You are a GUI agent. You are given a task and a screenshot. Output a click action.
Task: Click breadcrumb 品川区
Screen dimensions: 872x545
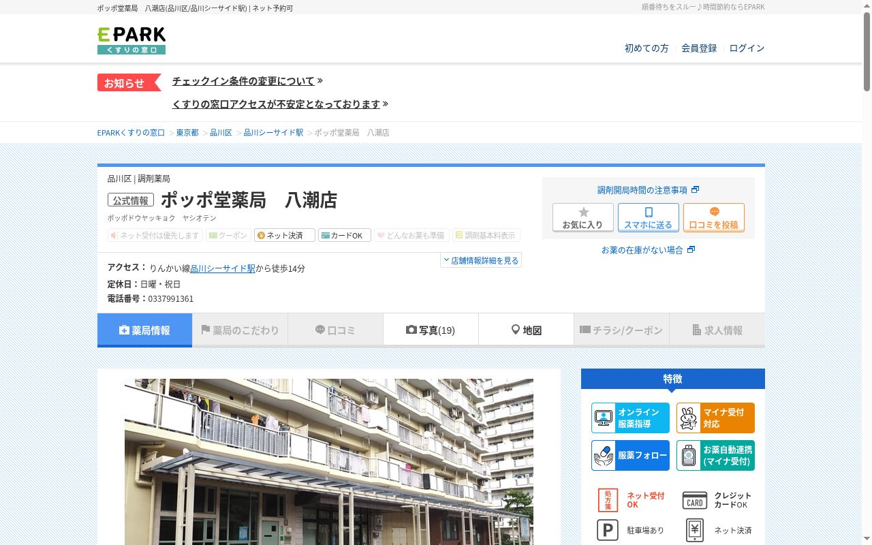(x=221, y=132)
